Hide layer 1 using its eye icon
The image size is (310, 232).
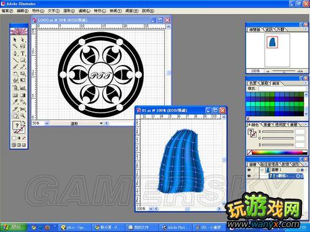(249, 170)
